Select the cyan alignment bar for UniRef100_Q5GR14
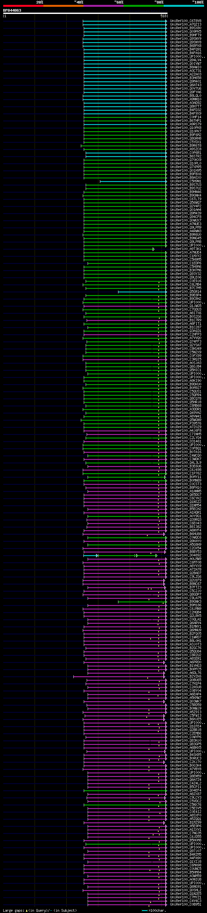The image size is (207, 913). (x=142, y=292)
